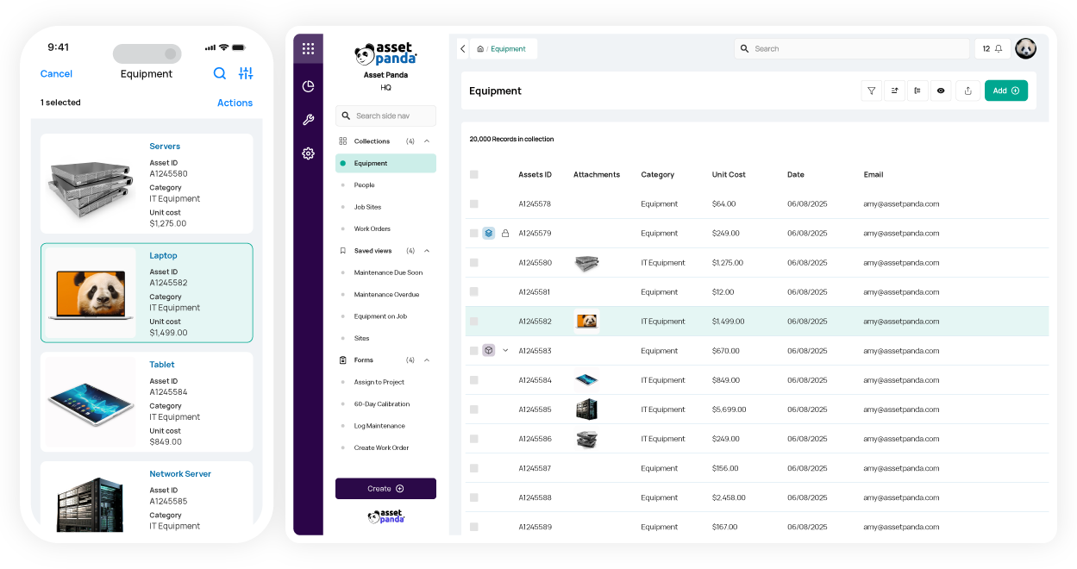Select the wrench tools icon in sidebar

click(x=308, y=120)
